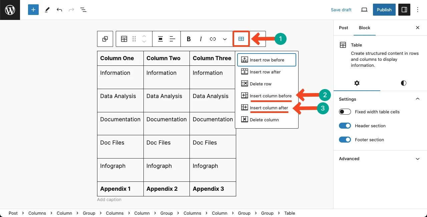The width and height of the screenshot is (427, 217).
Task: Redo the last change
Action: point(71,10)
